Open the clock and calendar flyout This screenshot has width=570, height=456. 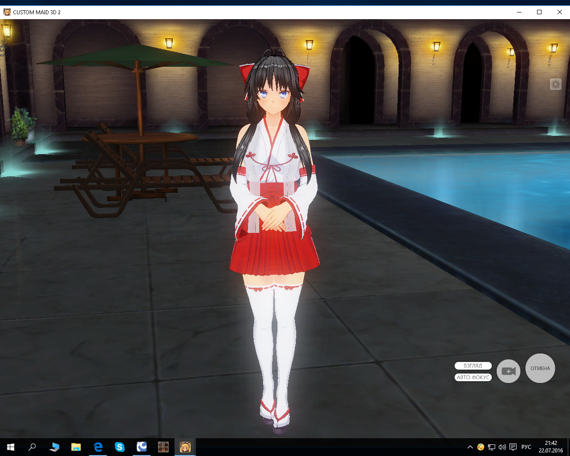point(551,447)
